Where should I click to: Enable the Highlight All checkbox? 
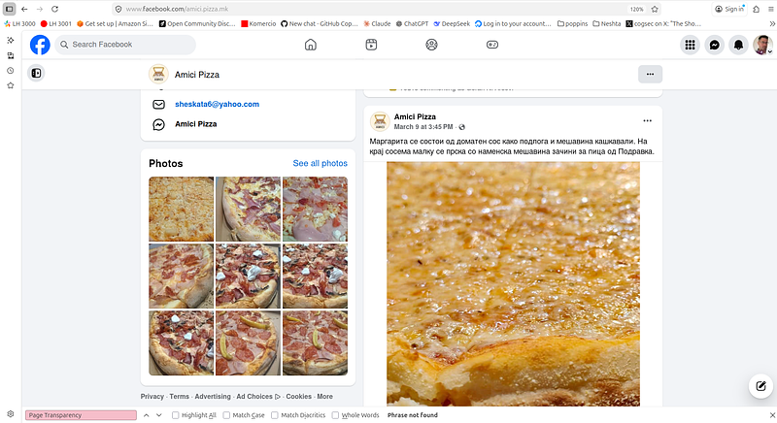[x=176, y=415]
